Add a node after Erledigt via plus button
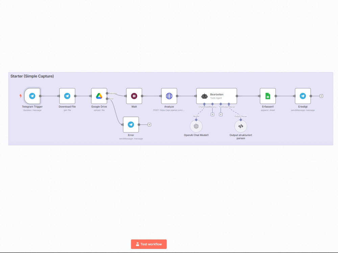The image size is (338, 253). [320, 96]
